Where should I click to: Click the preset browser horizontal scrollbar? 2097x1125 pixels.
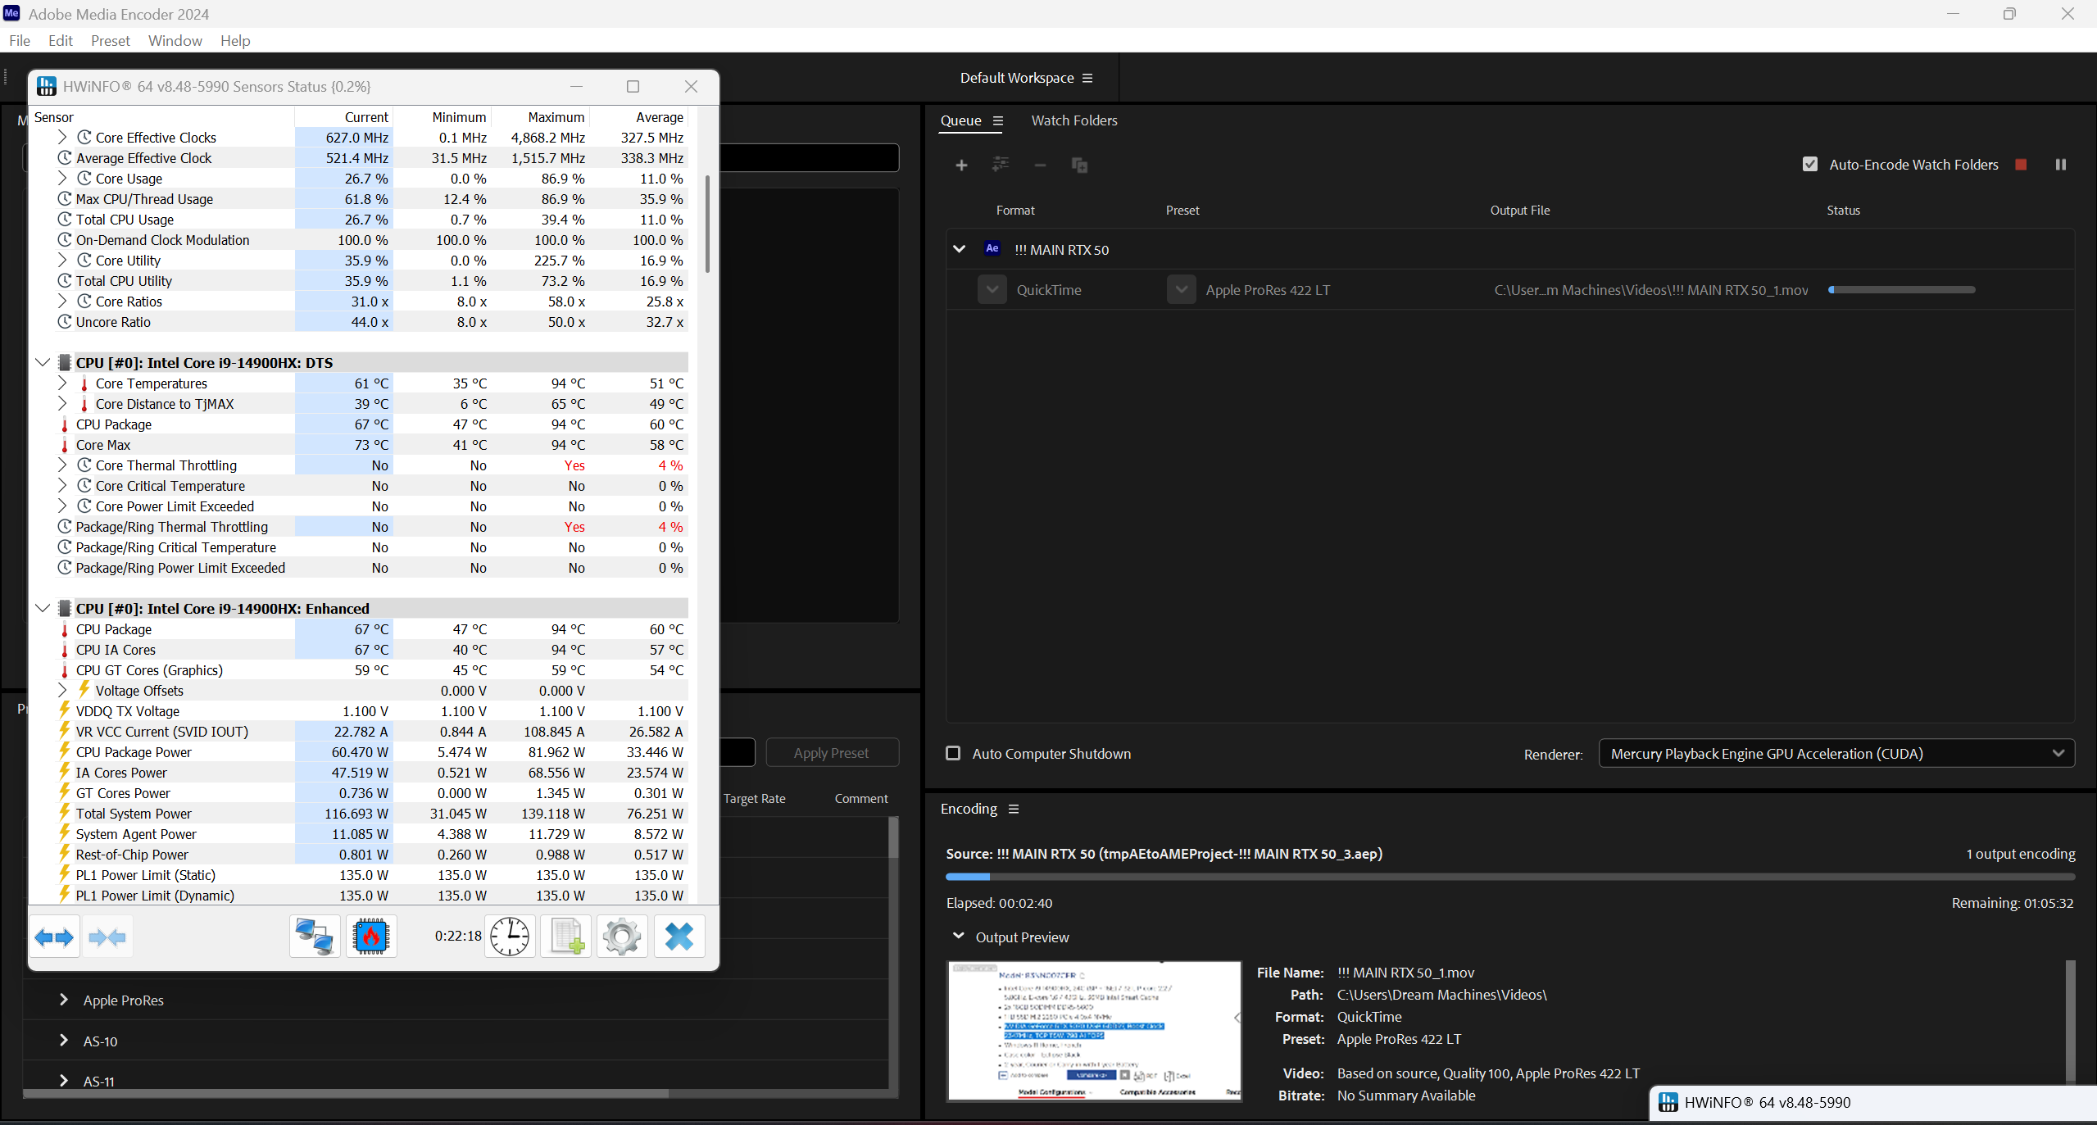click(x=346, y=1093)
